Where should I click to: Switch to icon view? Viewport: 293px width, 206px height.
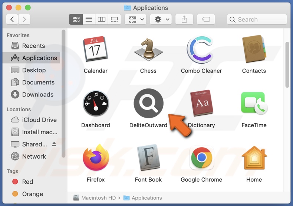coord(76,19)
